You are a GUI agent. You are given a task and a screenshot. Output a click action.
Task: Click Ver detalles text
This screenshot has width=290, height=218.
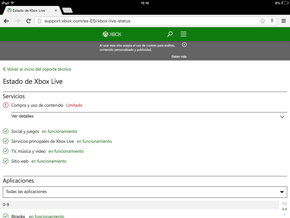tap(22, 116)
